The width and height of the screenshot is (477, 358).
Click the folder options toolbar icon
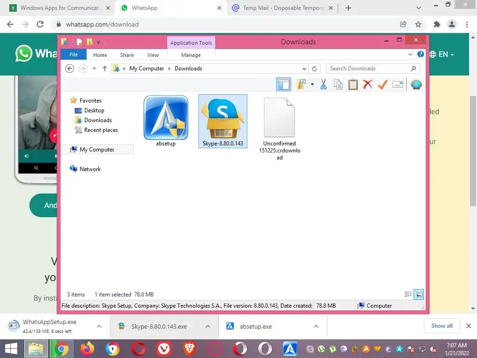pyautogui.click(x=301, y=84)
